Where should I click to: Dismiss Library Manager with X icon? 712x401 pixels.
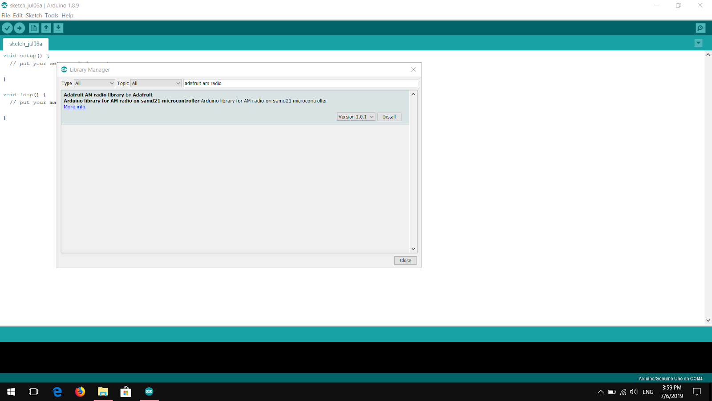click(413, 70)
